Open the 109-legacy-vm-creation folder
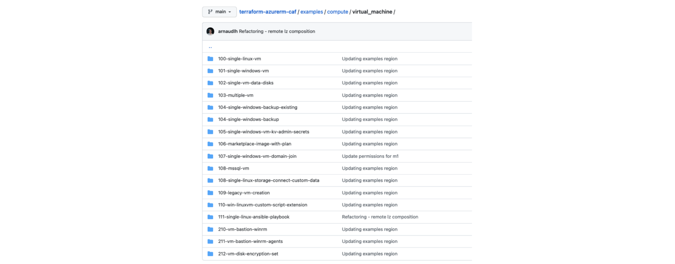Viewport: 675px width, 264px height. (x=243, y=192)
